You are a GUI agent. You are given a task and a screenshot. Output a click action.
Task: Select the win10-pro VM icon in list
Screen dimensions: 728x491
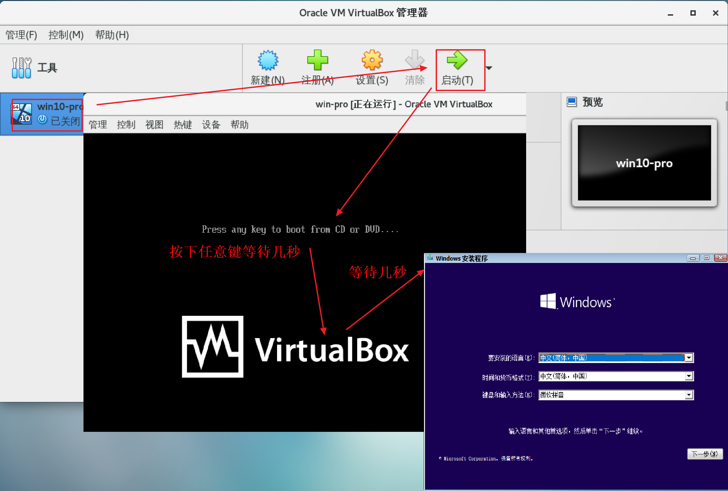pyautogui.click(x=22, y=113)
